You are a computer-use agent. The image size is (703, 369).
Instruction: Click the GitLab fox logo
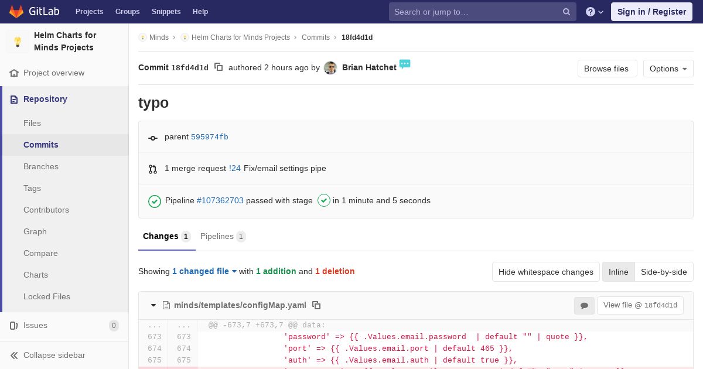tap(16, 12)
